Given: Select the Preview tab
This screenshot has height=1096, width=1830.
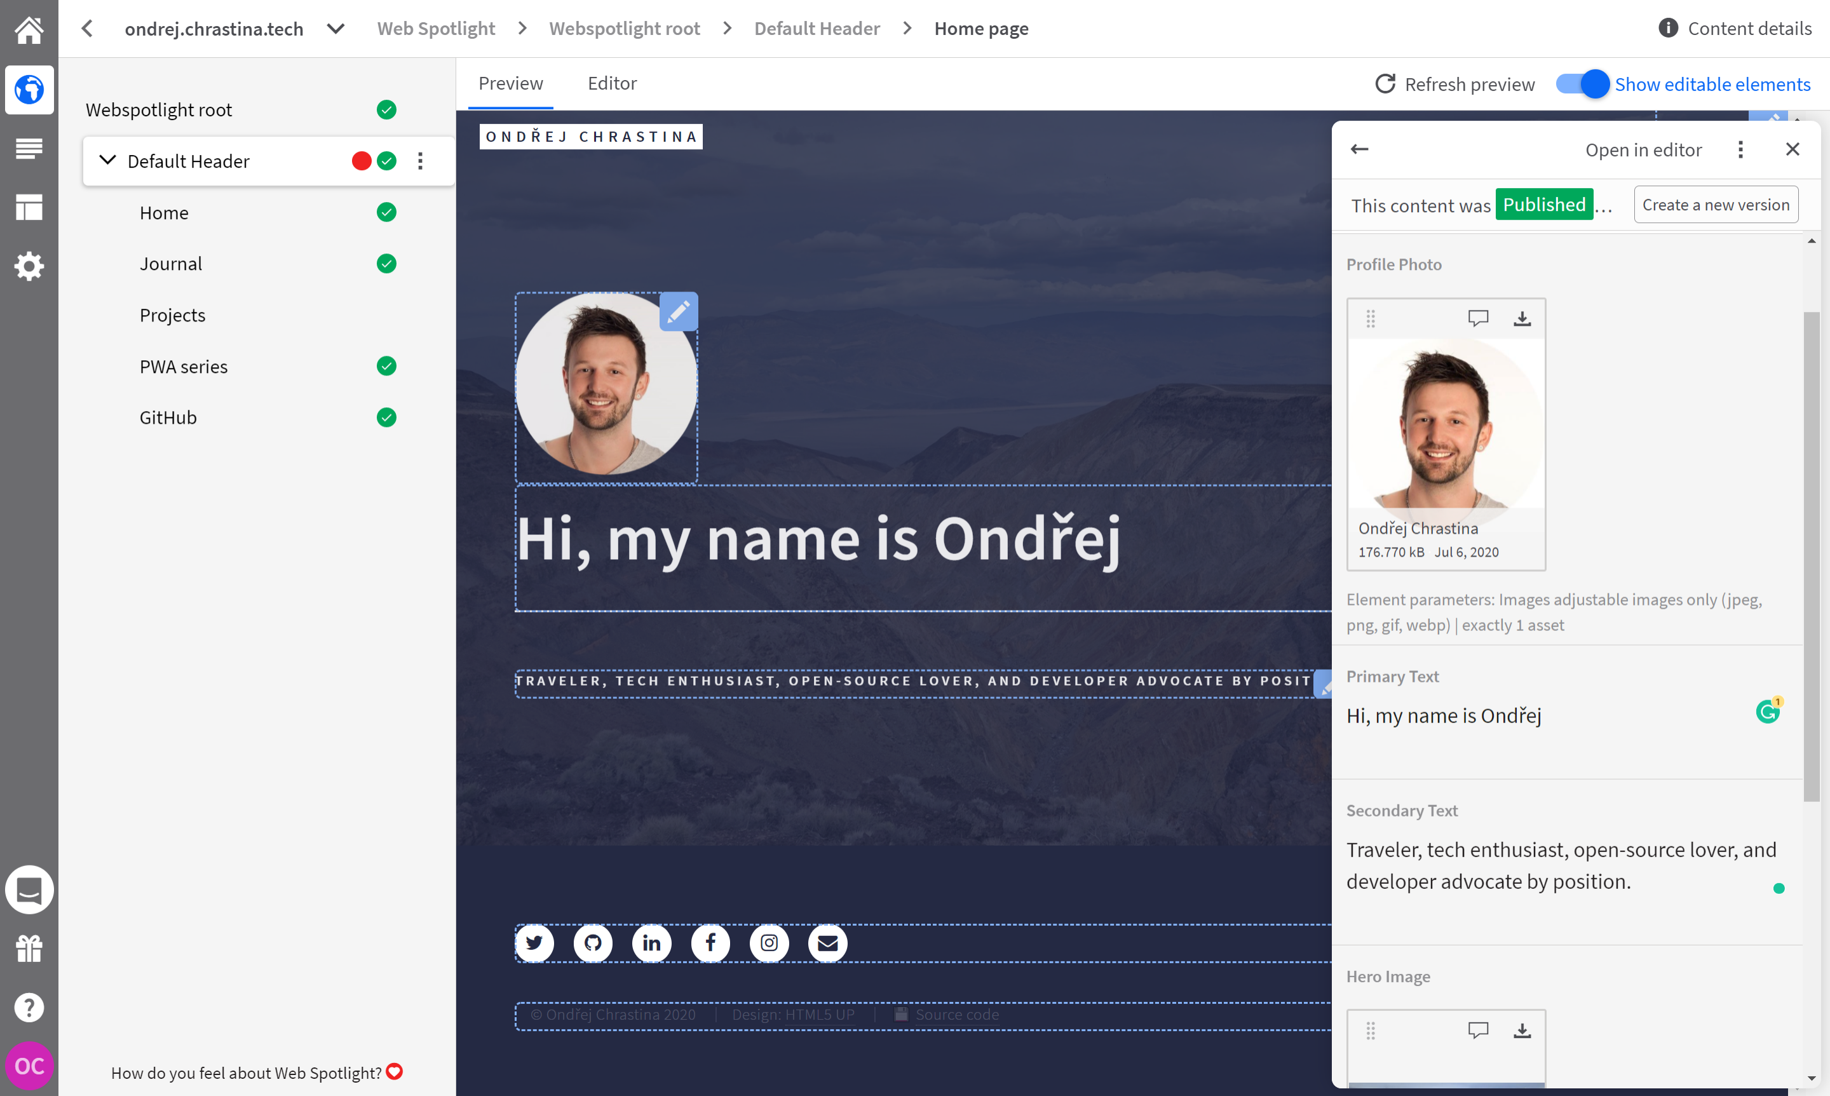Looking at the screenshot, I should (510, 83).
